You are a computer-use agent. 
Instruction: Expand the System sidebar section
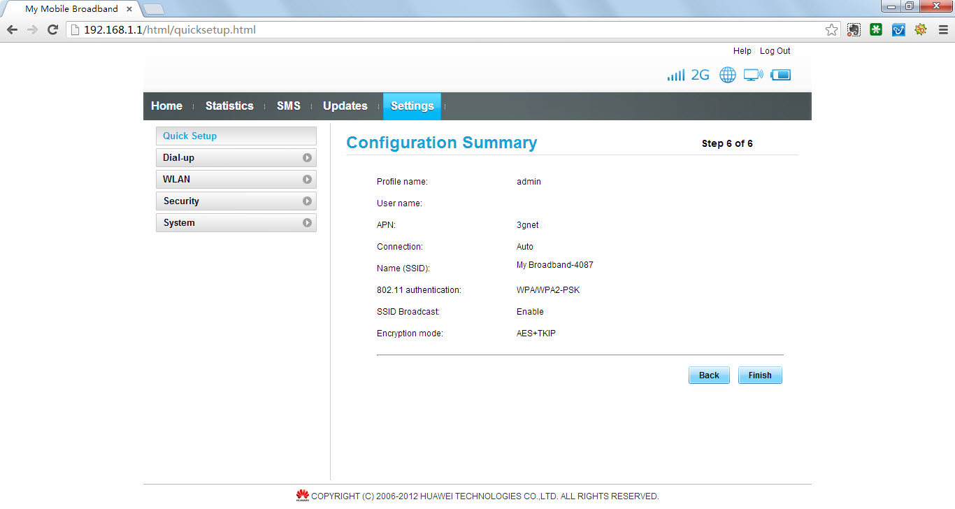click(236, 223)
